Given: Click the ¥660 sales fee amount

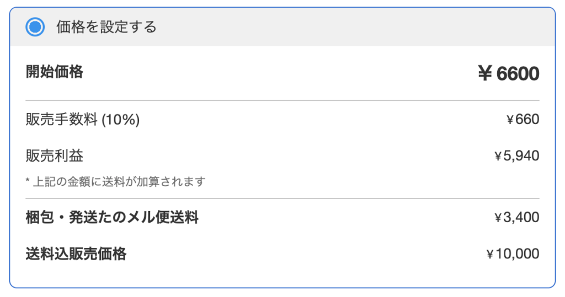Looking at the screenshot, I should pyautogui.click(x=522, y=120).
